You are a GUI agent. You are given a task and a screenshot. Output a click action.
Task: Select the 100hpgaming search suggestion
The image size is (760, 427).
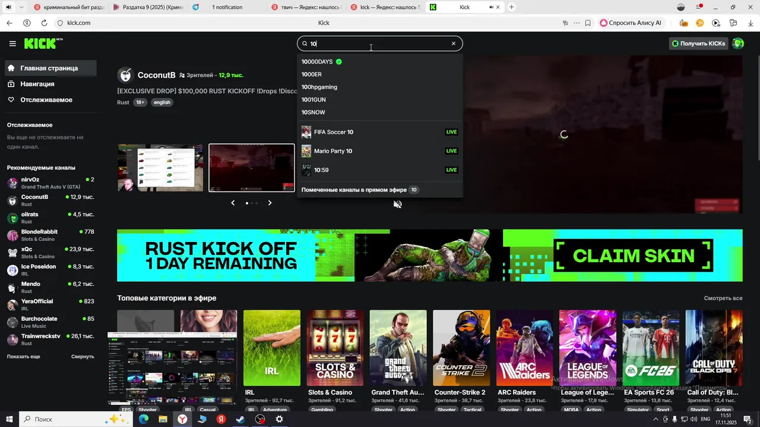pyautogui.click(x=379, y=87)
